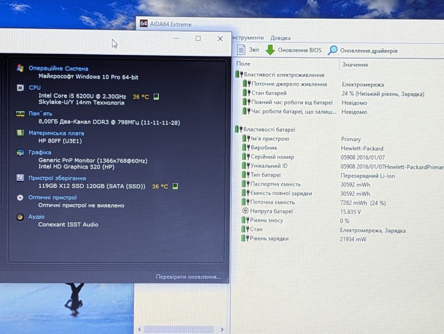Screen dimensions: 444x334
Task: Select the Властивості батареї group row
Action: pyautogui.click(x=265, y=129)
